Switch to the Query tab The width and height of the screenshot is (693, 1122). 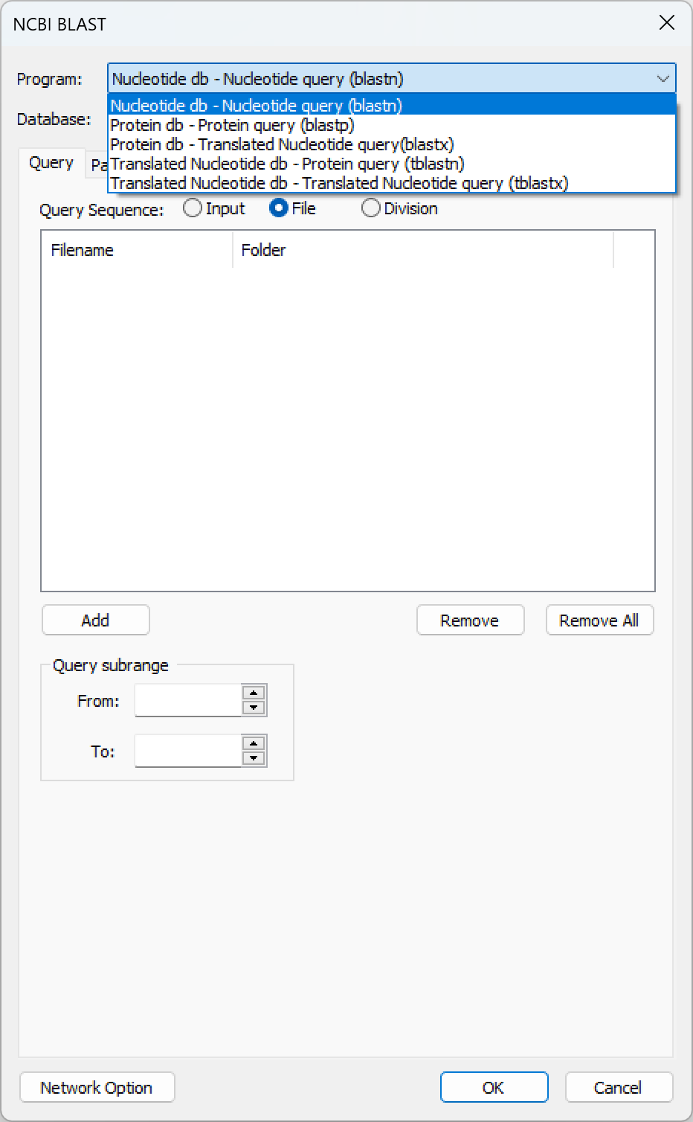pyautogui.click(x=51, y=163)
